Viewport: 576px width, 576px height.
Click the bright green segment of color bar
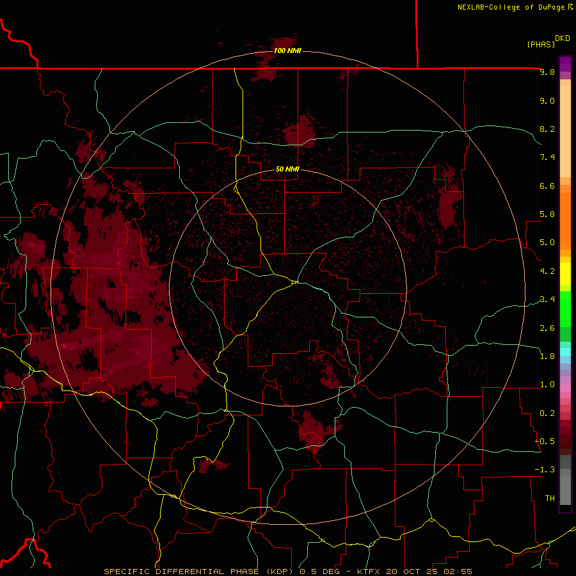click(565, 309)
